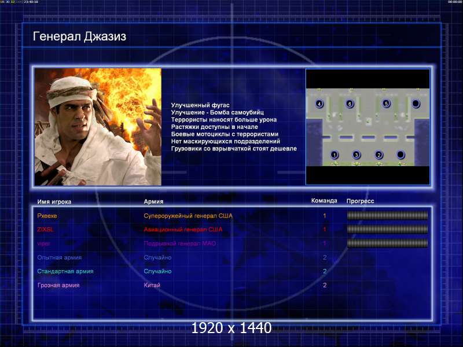The width and height of the screenshot is (463, 347).
Task: Click start position 4 marker on map
Action: [319, 104]
